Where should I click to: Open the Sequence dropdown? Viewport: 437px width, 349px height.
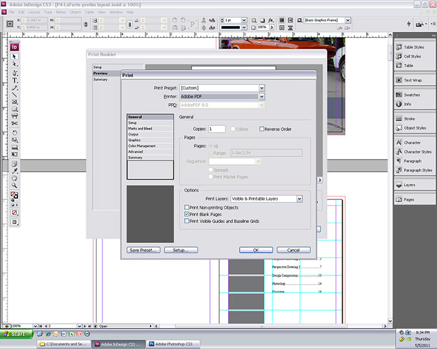(x=258, y=162)
